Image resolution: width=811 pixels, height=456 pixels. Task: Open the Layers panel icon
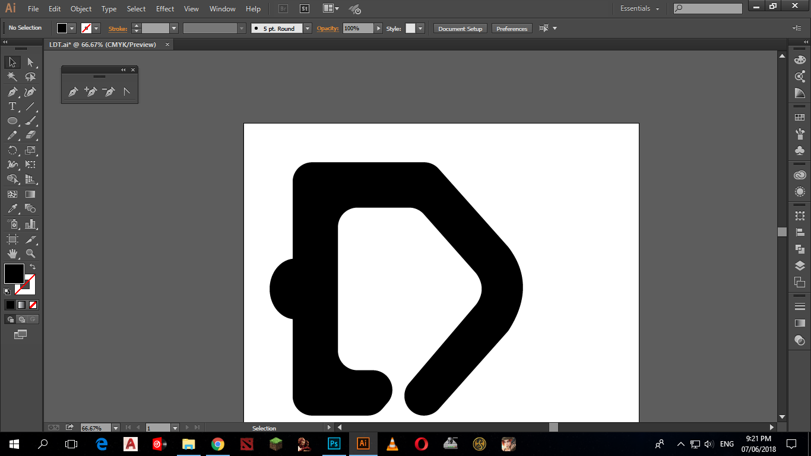800,265
